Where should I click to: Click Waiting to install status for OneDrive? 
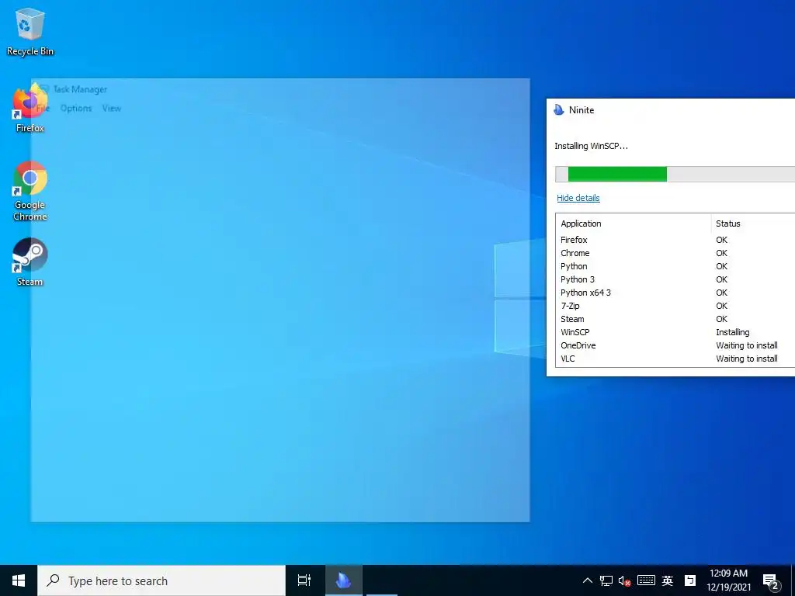pos(747,345)
